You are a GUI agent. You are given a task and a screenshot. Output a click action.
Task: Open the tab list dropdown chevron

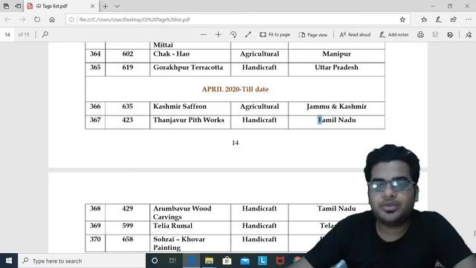pyautogui.click(x=117, y=6)
